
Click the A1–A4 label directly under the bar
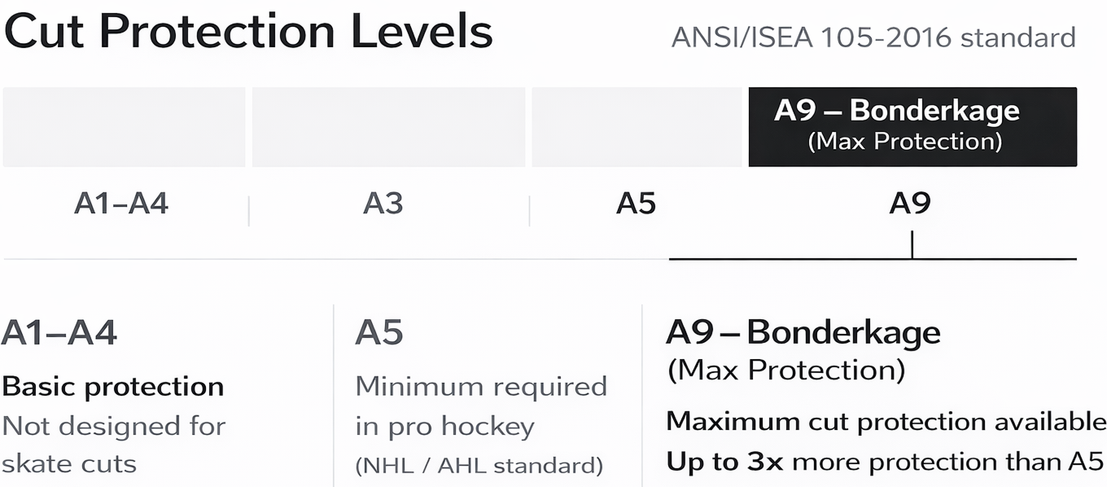121,203
